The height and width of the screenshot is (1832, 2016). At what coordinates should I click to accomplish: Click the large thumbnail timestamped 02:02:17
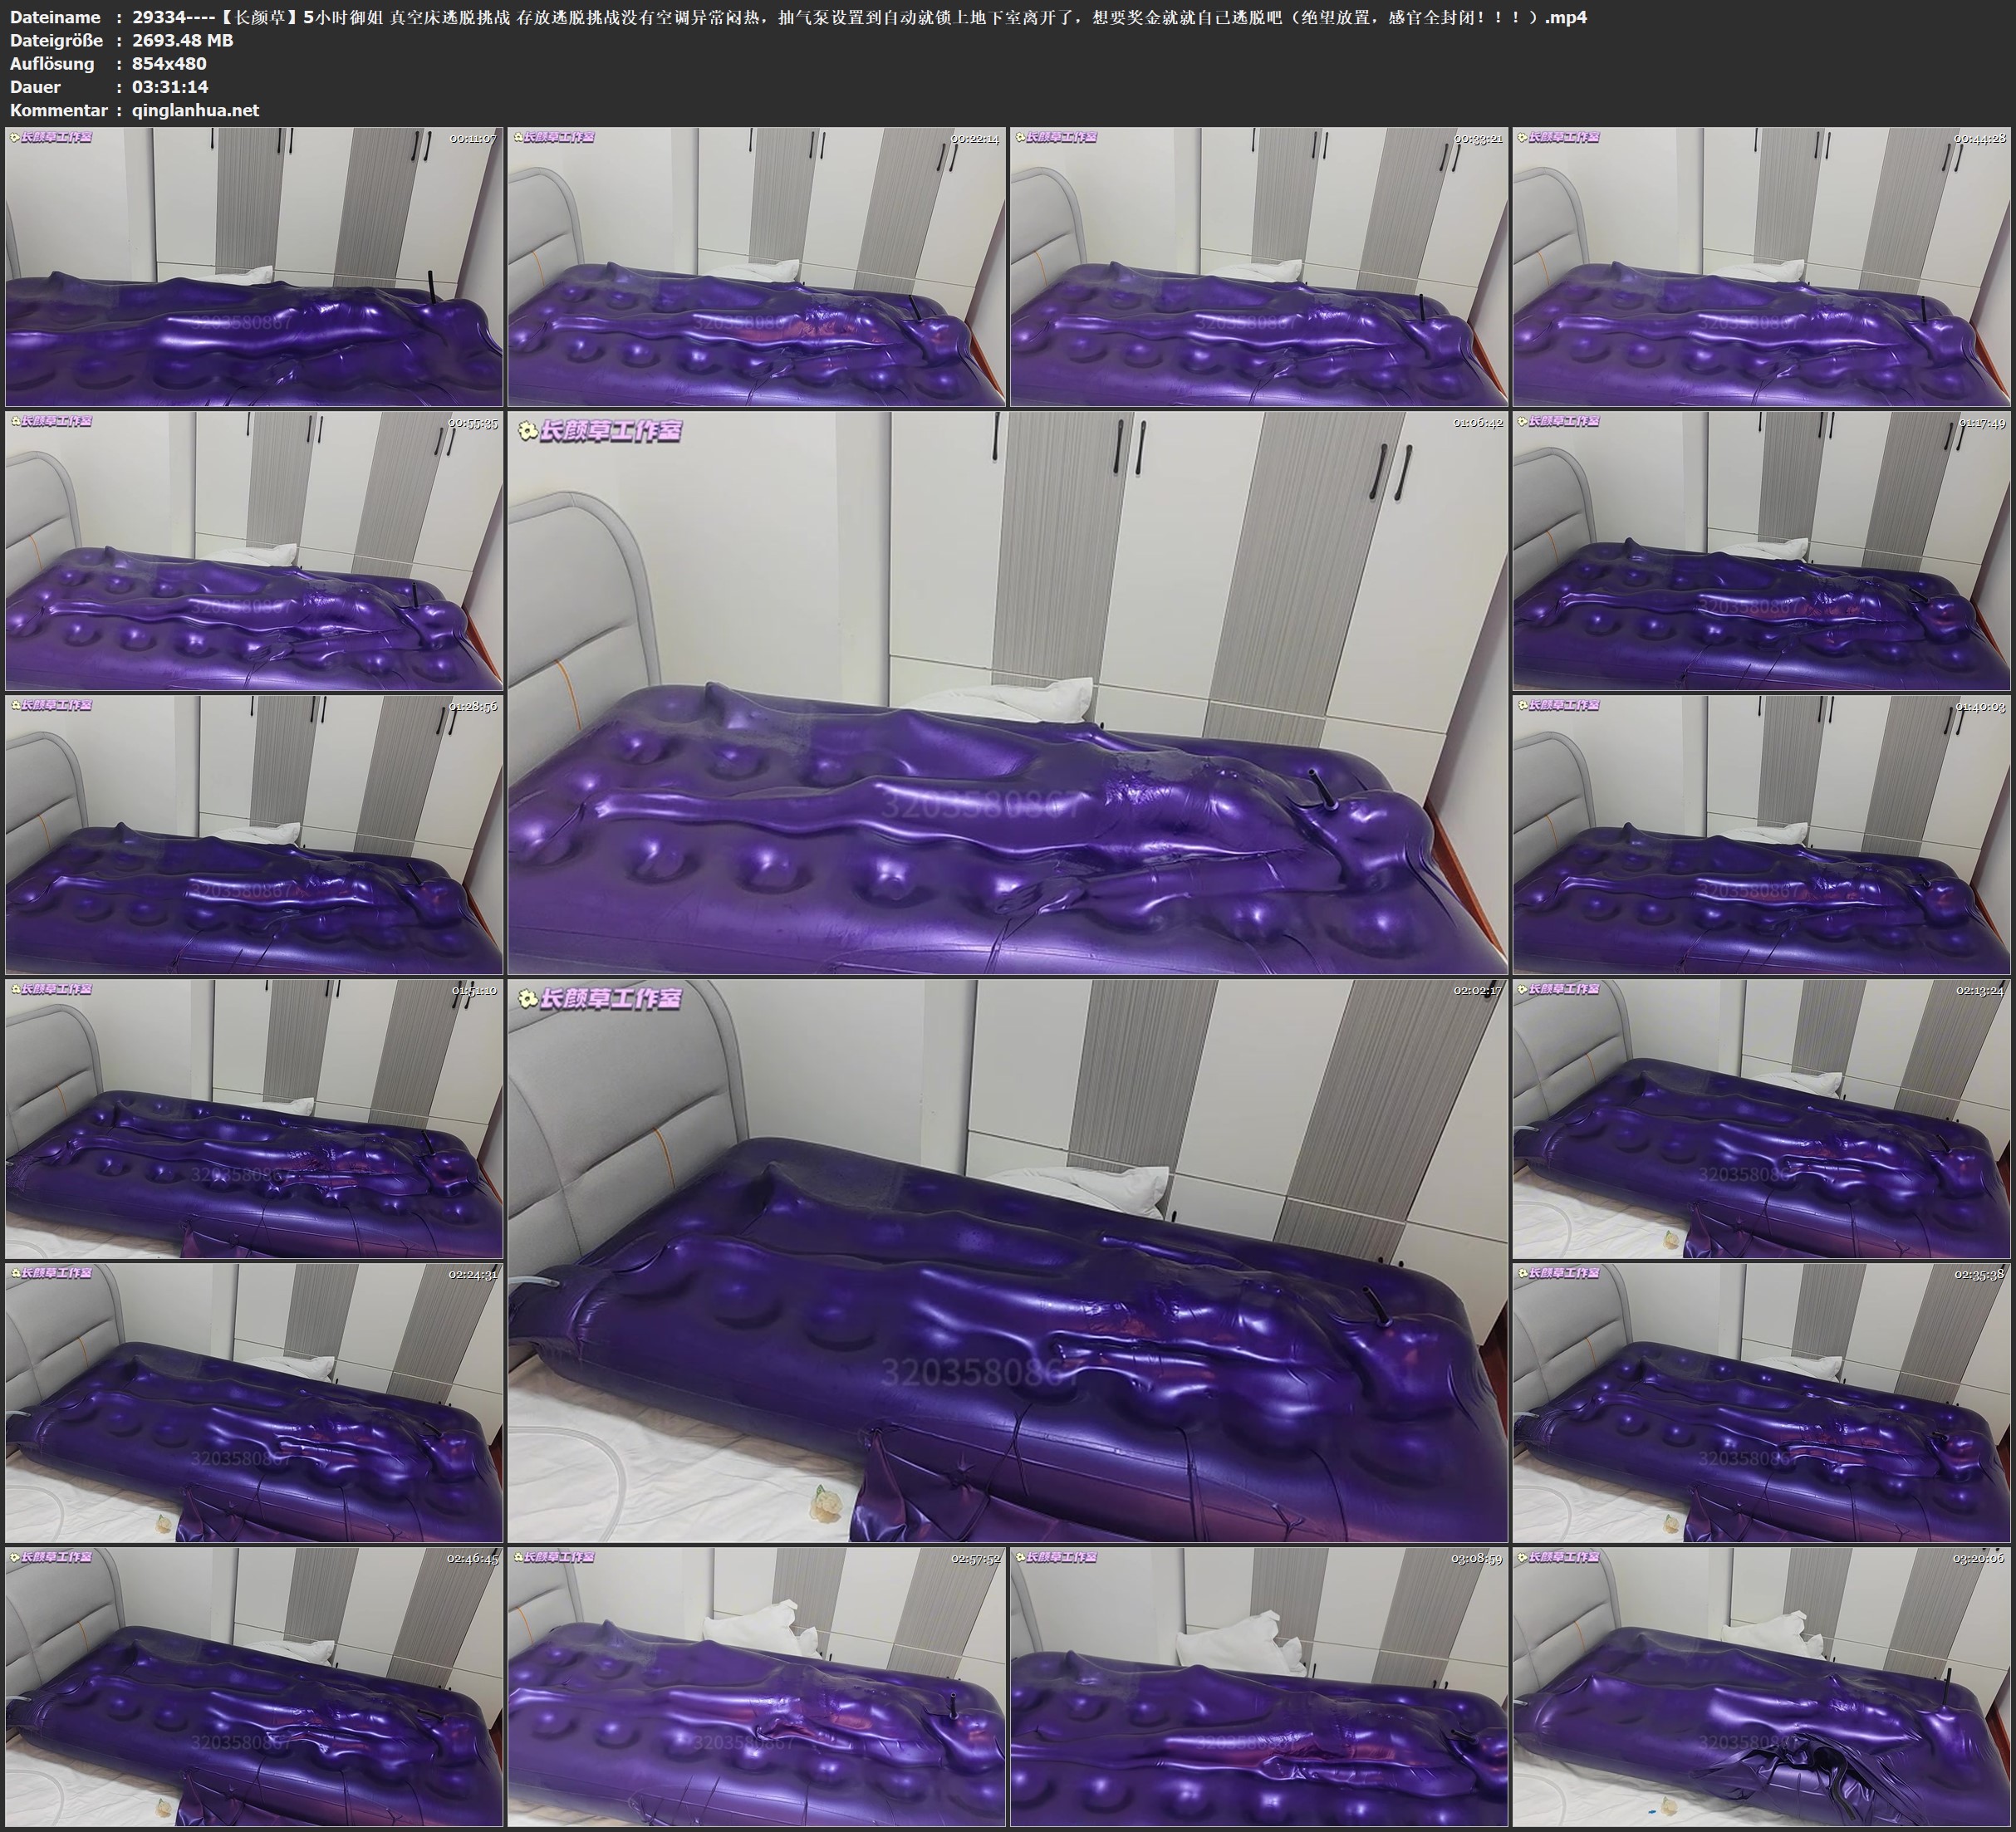tap(1007, 1260)
